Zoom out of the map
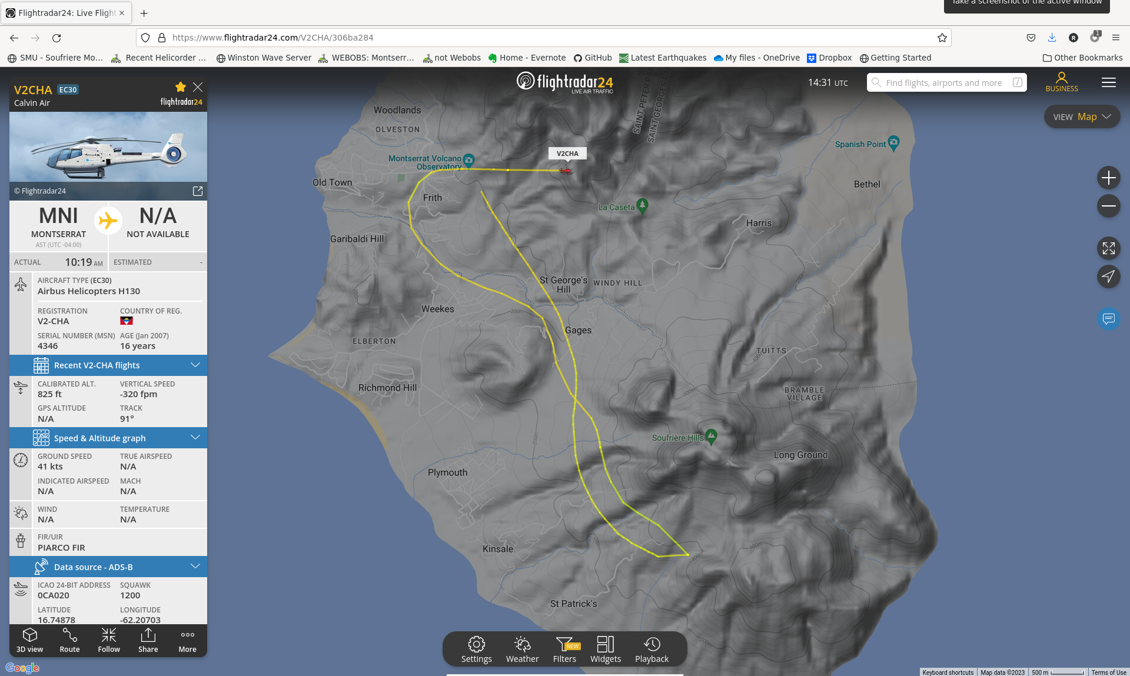The image size is (1130, 676). (1109, 206)
